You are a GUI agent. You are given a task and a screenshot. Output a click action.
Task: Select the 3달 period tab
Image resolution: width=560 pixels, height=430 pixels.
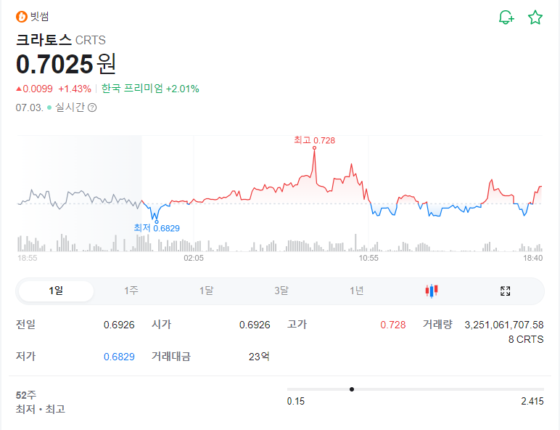point(281,291)
